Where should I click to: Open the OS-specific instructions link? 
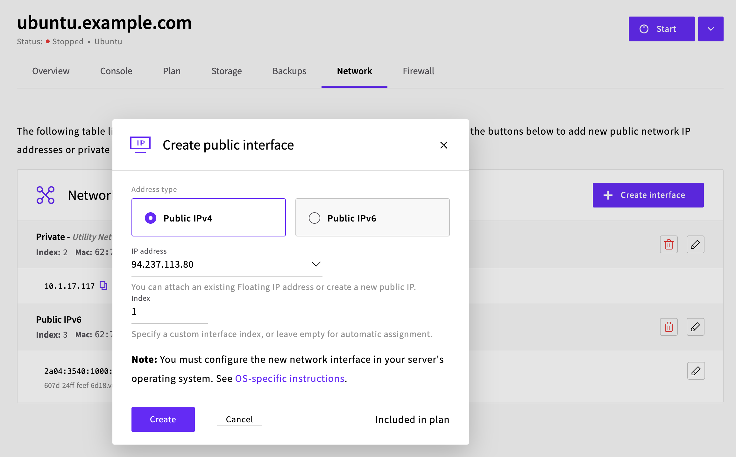click(x=290, y=378)
